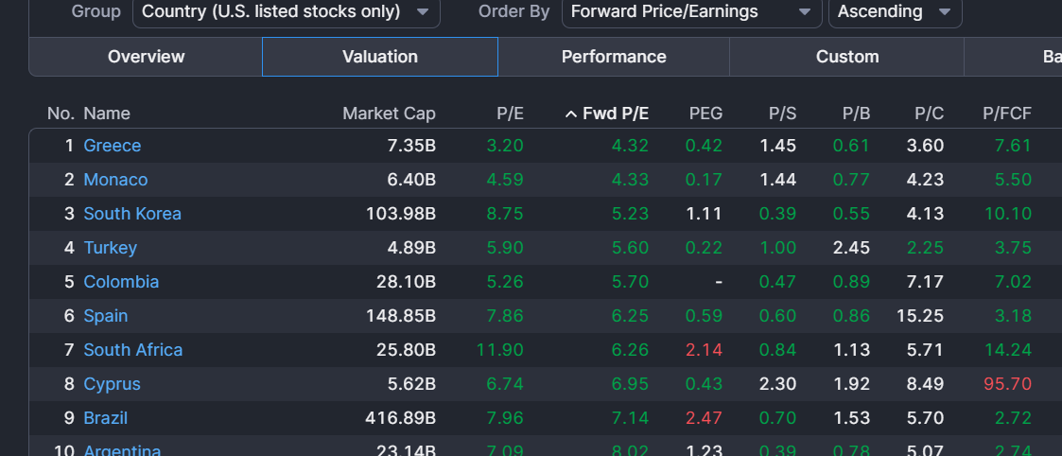Switch to the Overview tab
The width and height of the screenshot is (1062, 456).
(146, 57)
